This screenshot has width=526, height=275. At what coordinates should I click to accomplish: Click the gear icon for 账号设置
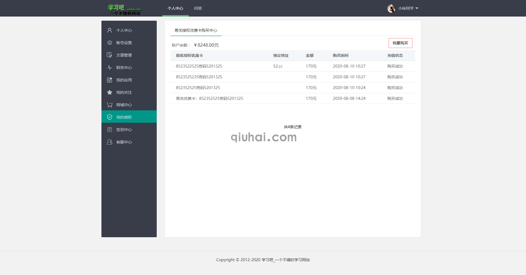(109, 43)
